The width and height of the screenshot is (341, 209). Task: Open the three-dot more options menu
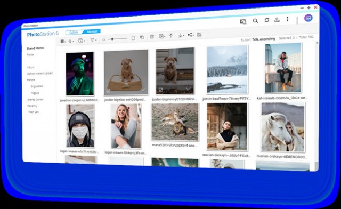287,19
